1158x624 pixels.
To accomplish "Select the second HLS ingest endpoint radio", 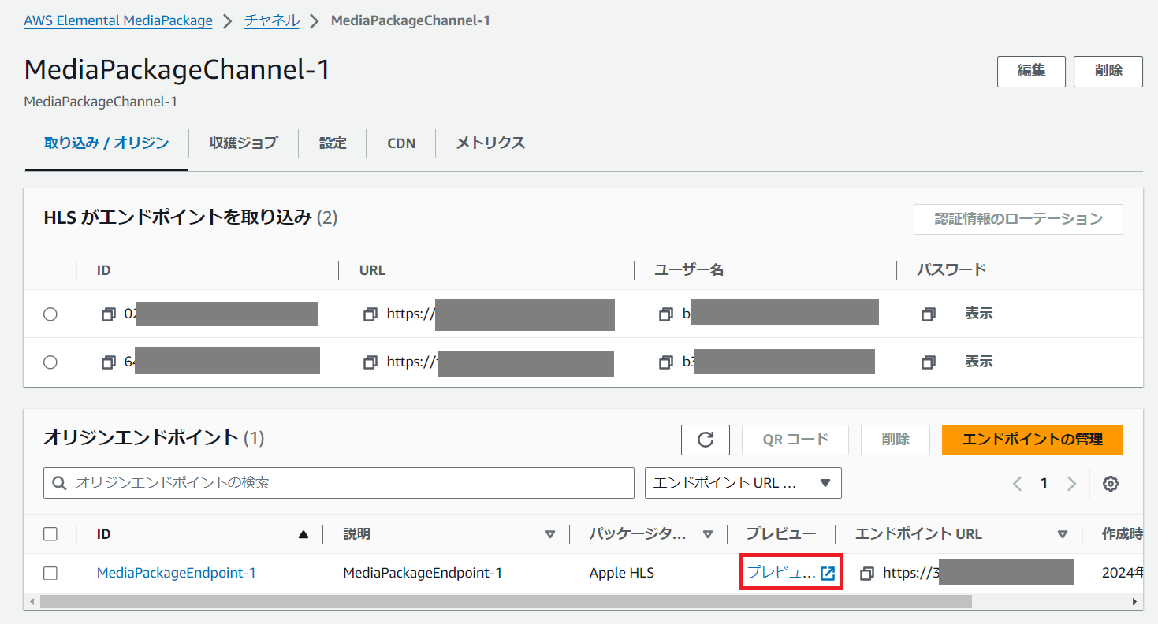I will click(x=50, y=362).
